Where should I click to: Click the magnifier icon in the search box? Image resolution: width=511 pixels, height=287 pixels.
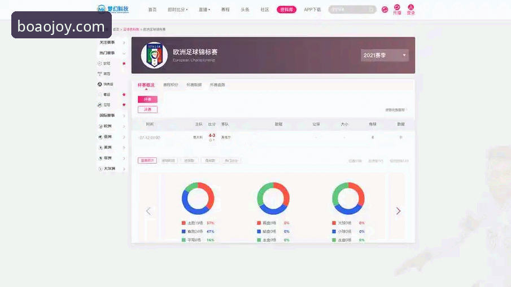point(371,10)
